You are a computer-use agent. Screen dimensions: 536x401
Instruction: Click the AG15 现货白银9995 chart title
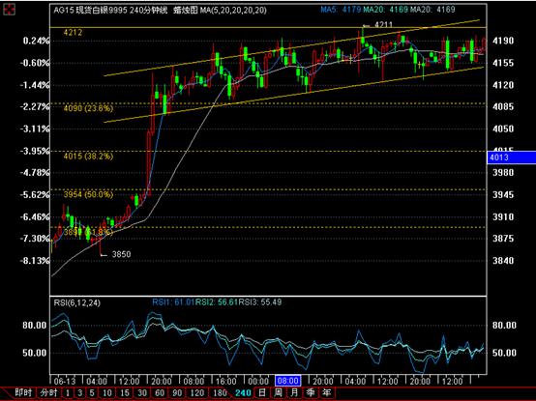click(91, 10)
